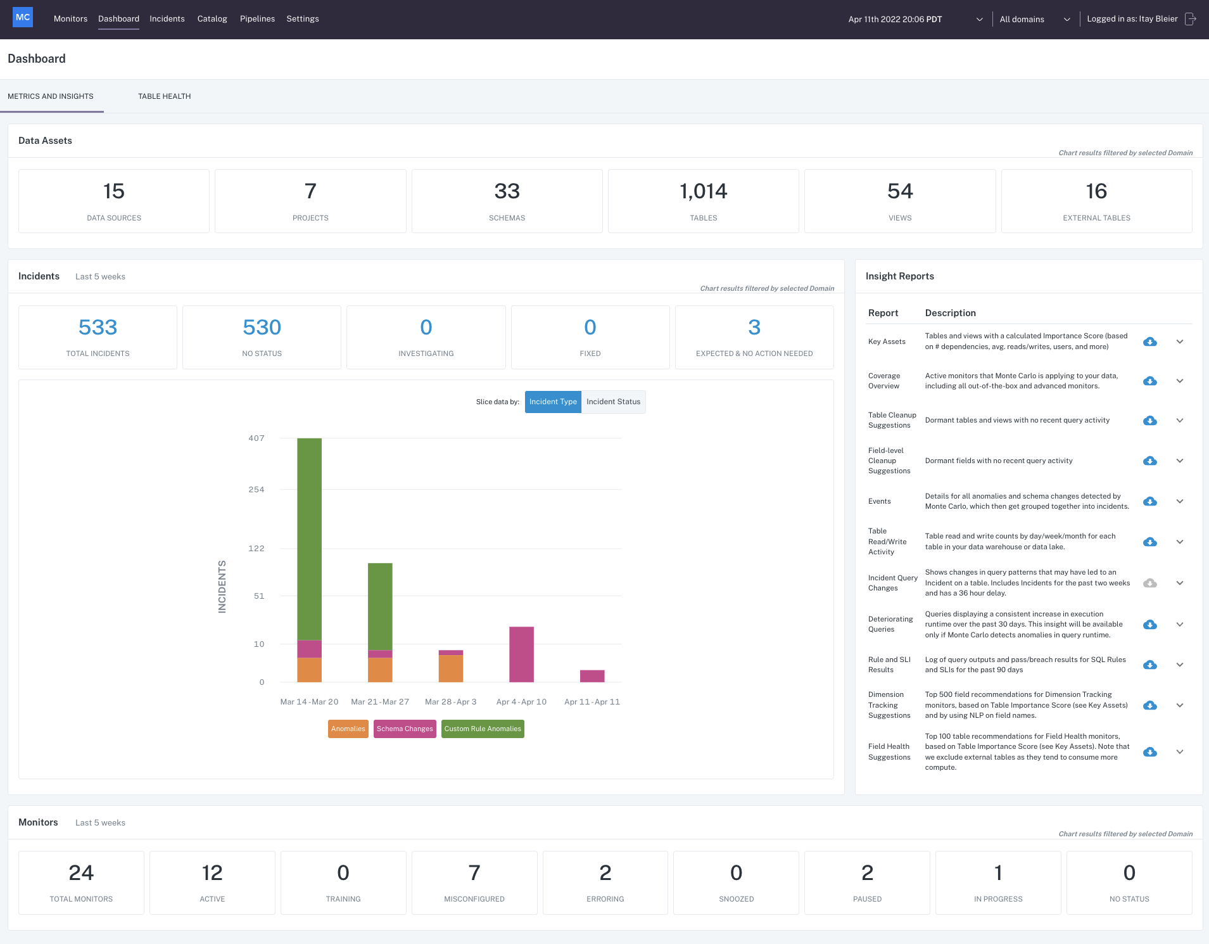1209x944 pixels.
Task: Download the Events report
Action: pyautogui.click(x=1150, y=501)
